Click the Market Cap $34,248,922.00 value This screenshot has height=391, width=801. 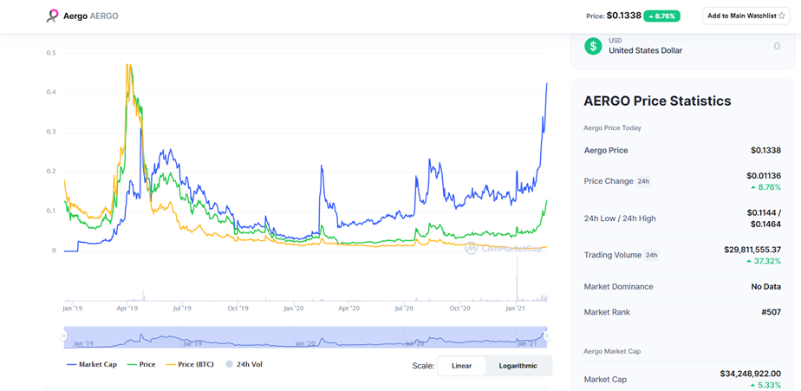[751, 374]
